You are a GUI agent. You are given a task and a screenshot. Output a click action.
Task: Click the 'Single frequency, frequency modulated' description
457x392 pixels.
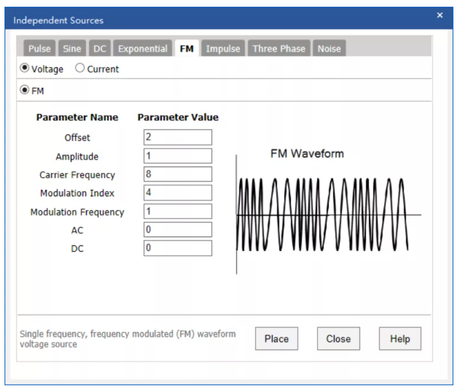[x=127, y=339]
